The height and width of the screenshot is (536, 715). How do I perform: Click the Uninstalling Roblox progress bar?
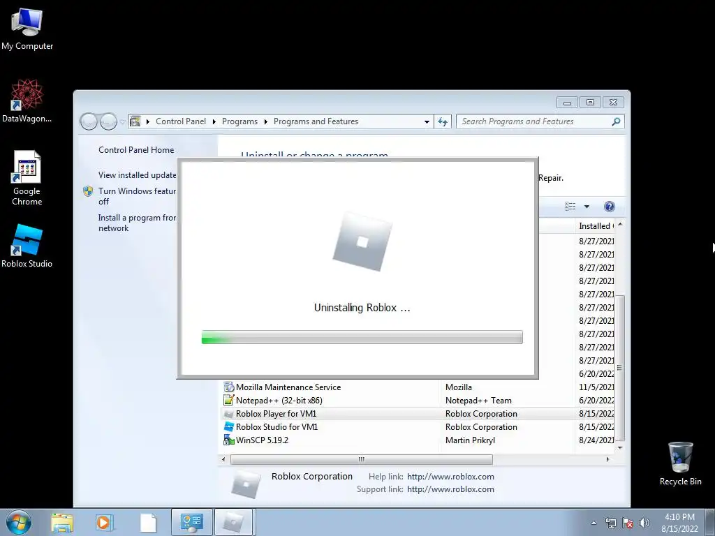tap(362, 337)
